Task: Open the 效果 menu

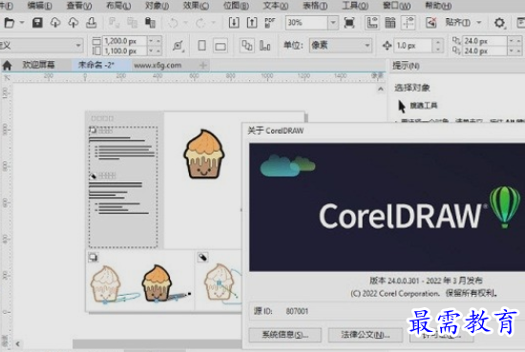Action: tap(196, 6)
